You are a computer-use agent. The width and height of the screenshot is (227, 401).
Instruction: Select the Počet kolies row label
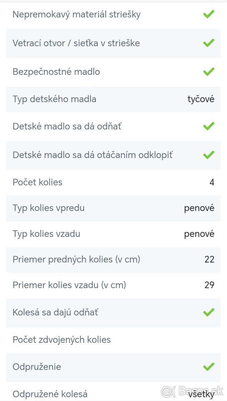point(37,182)
